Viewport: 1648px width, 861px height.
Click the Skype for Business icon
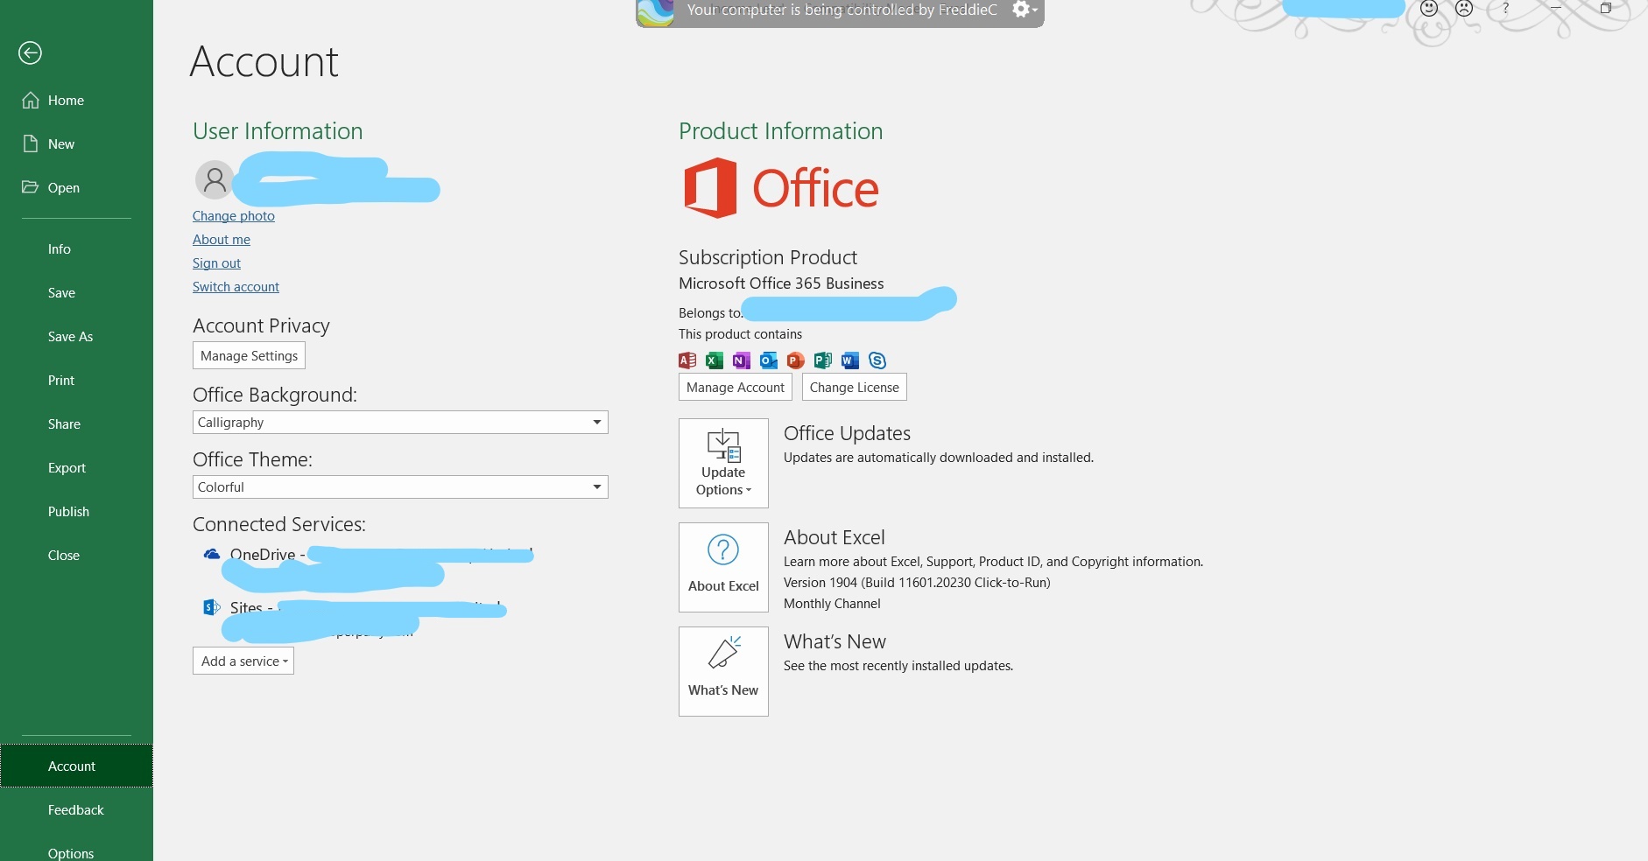[877, 360]
